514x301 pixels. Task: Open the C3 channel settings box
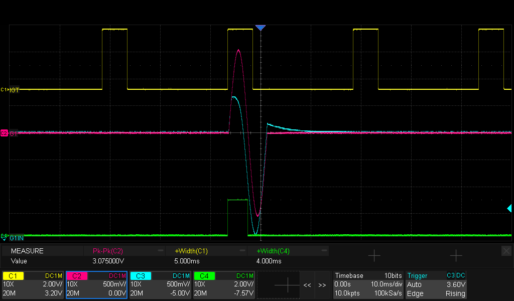coord(160,285)
